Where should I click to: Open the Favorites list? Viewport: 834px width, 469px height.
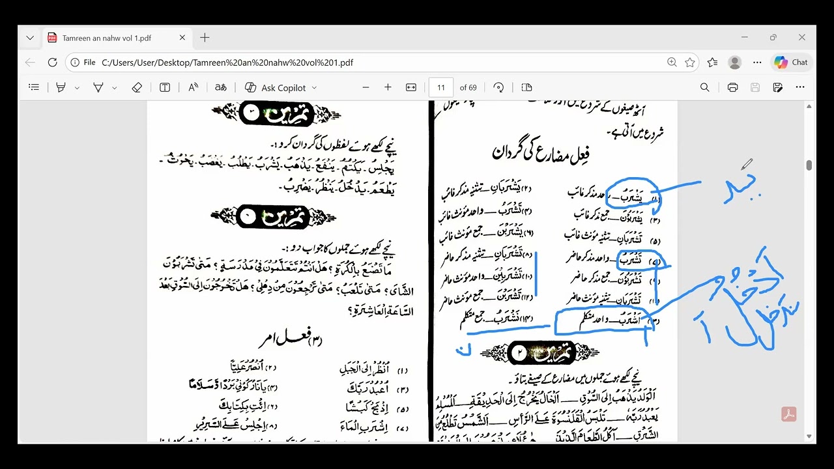(712, 63)
